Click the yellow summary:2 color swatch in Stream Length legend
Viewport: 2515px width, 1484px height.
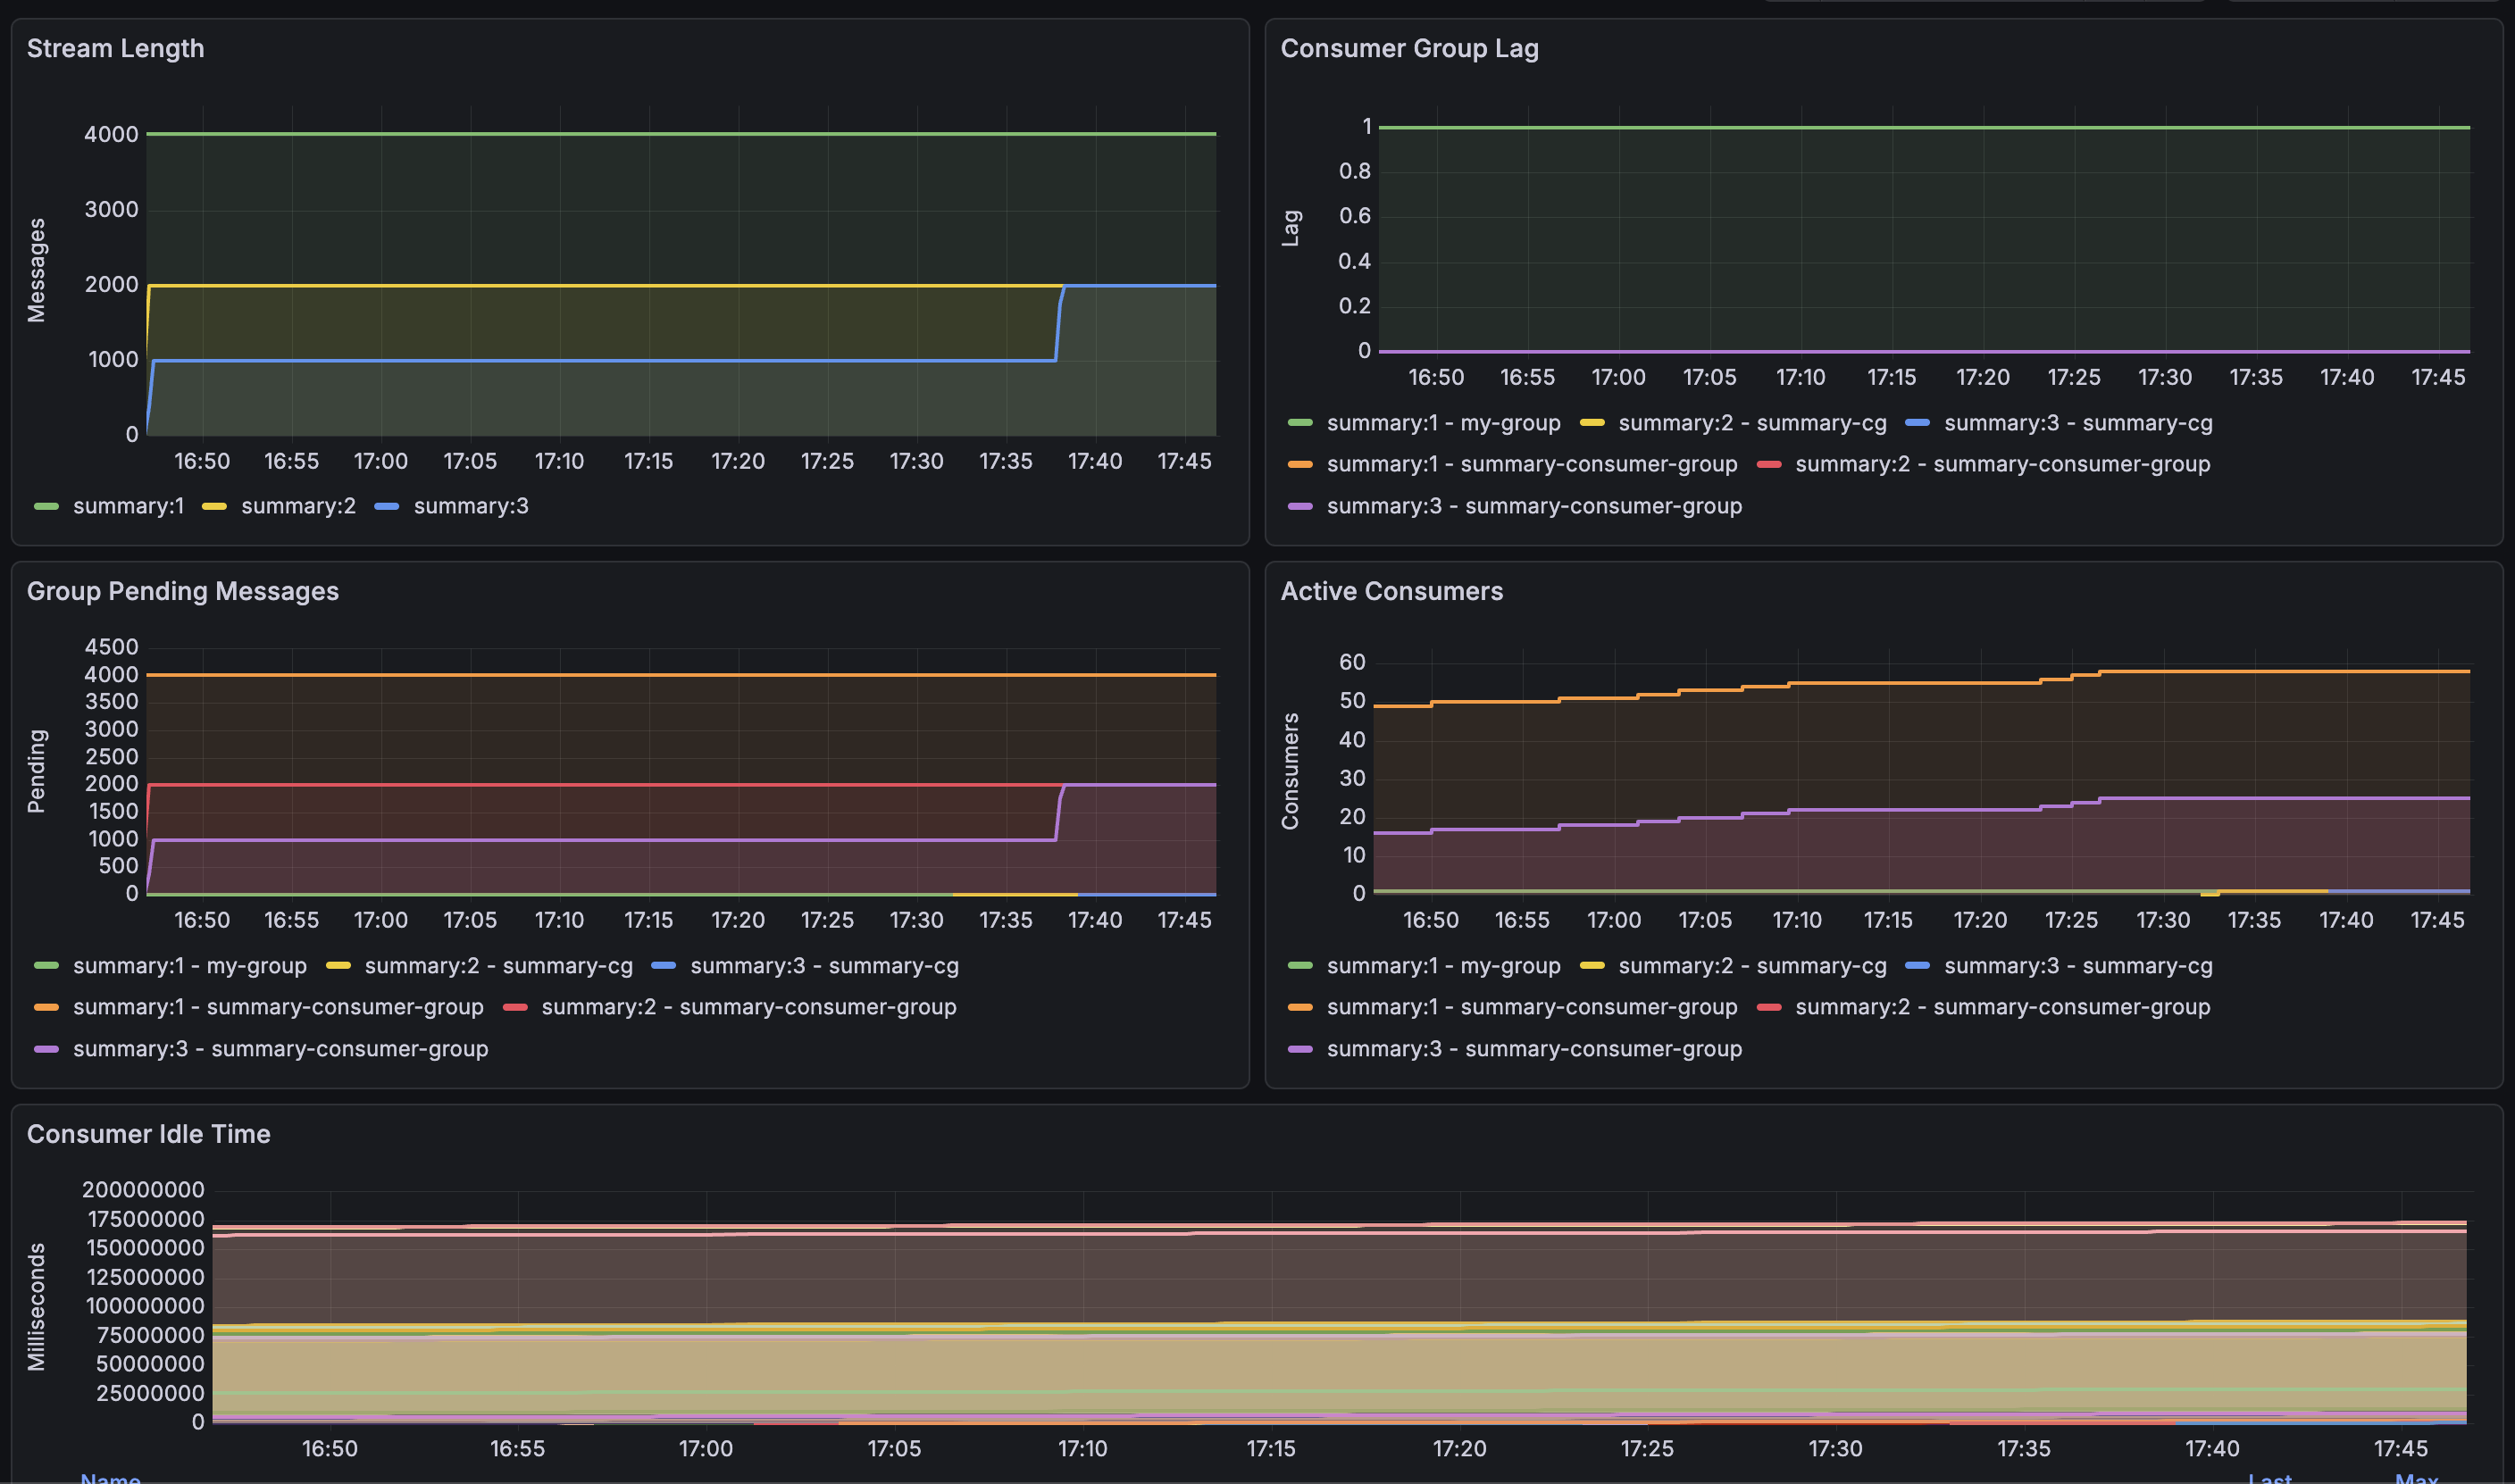[214, 506]
